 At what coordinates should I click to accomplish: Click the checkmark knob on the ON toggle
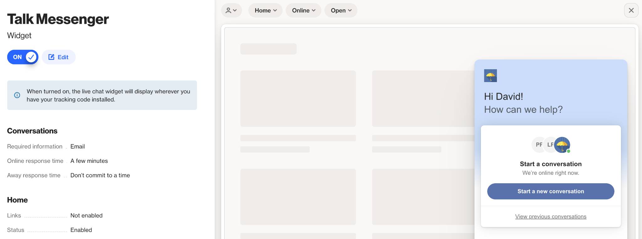coord(31,57)
